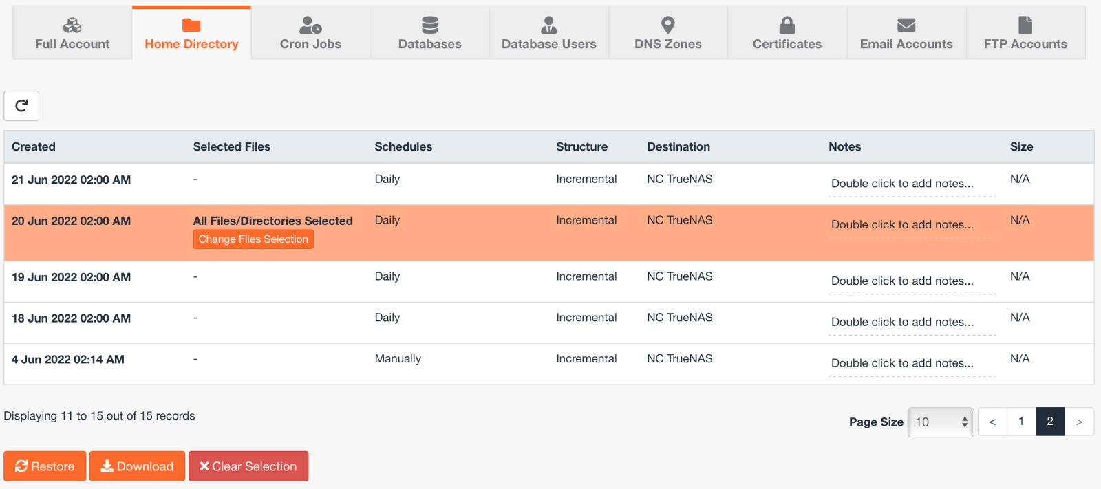
Task: Click the Databases stack icon
Action: 429,25
